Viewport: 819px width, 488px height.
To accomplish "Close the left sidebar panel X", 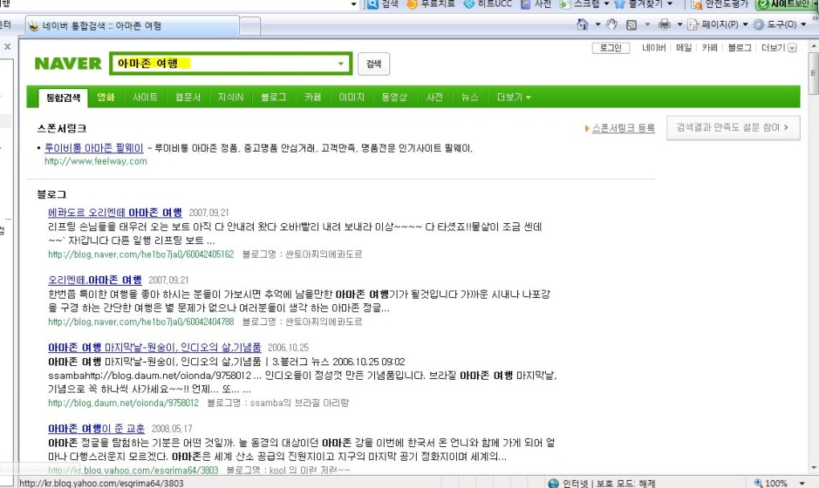I will coord(7,46).
